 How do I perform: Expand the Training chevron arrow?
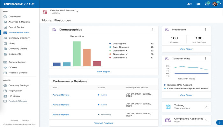tap(206, 107)
